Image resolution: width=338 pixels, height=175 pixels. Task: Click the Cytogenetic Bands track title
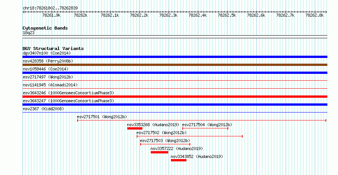tap(45, 28)
